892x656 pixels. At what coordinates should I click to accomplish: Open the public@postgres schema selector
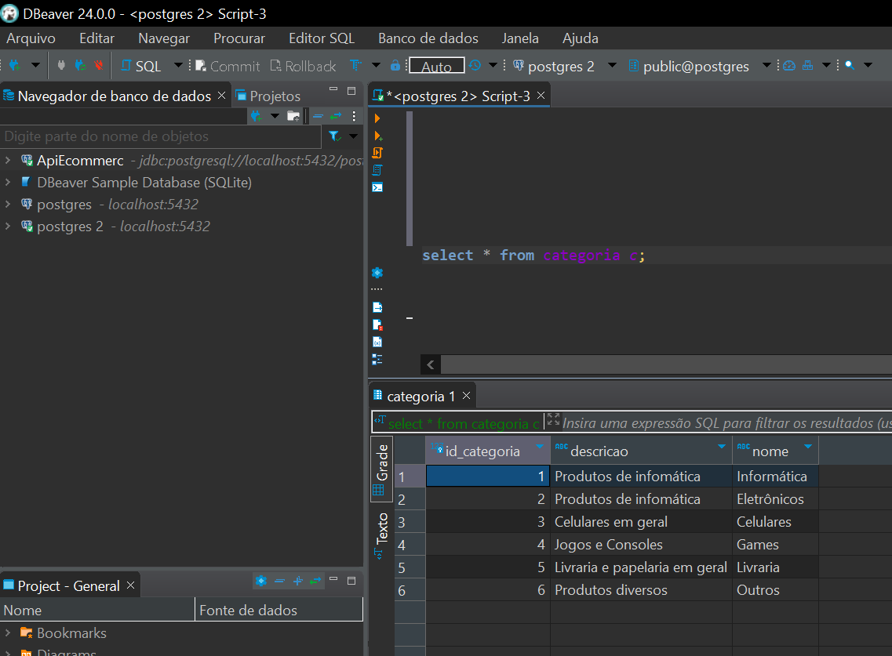tap(689, 66)
